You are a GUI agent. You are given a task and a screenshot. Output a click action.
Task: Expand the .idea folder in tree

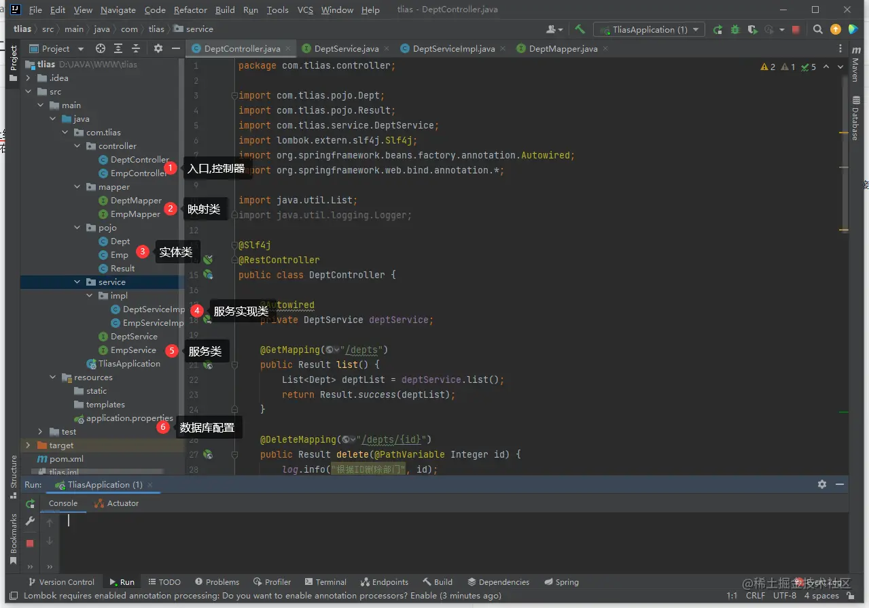coord(29,78)
